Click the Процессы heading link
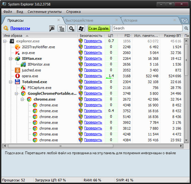 click(x=20, y=28)
